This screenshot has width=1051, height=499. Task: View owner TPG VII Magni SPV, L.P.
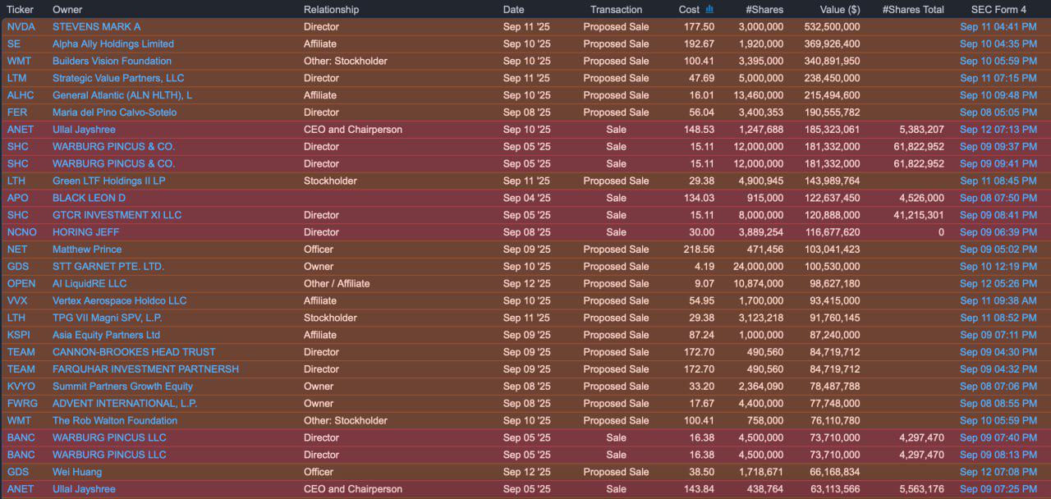pyautogui.click(x=108, y=318)
